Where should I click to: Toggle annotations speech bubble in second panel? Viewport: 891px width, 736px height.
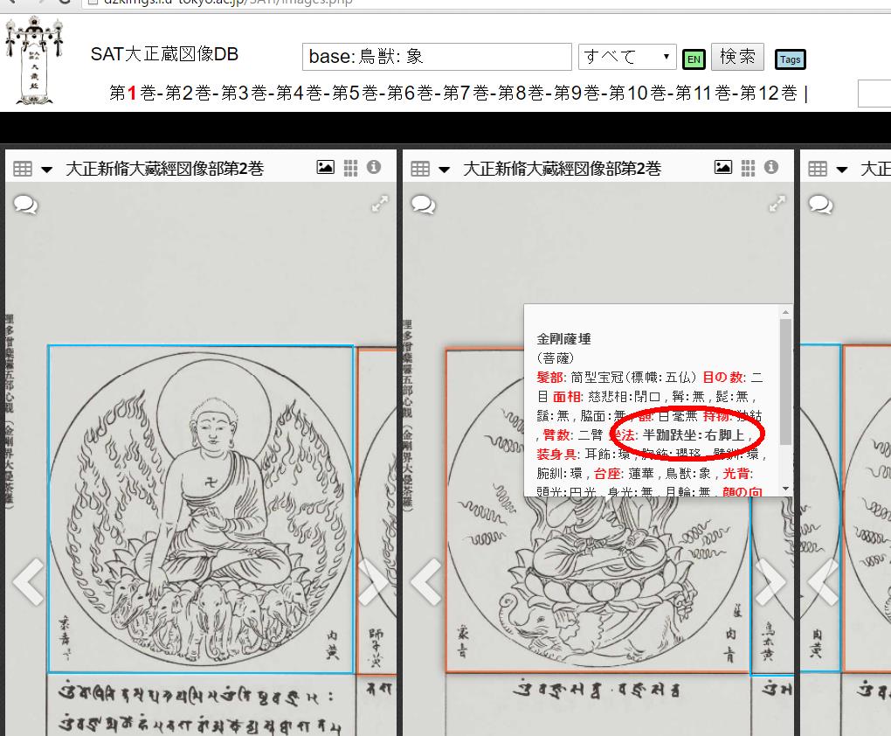coord(424,205)
